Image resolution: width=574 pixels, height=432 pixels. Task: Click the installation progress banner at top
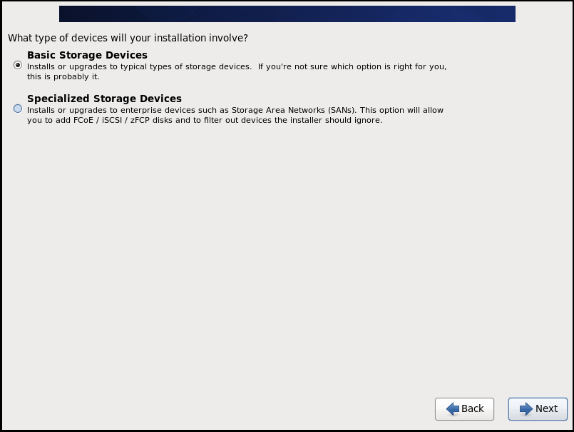pos(285,13)
